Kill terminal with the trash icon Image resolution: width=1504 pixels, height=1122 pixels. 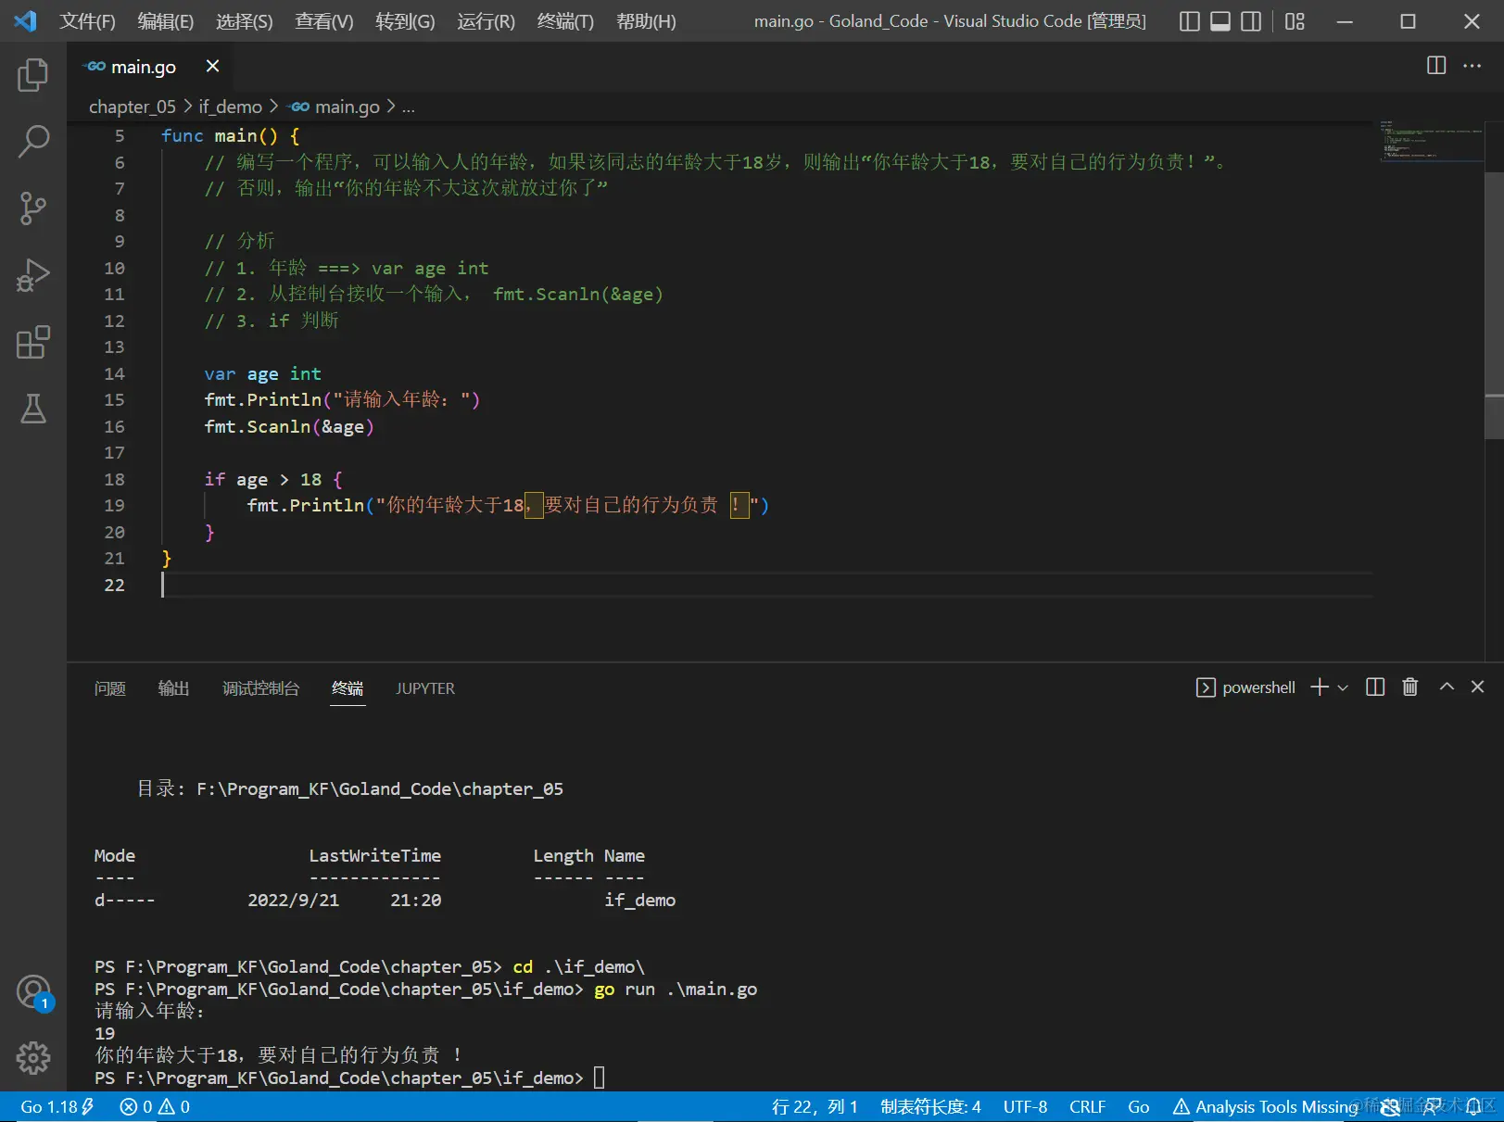pos(1409,687)
